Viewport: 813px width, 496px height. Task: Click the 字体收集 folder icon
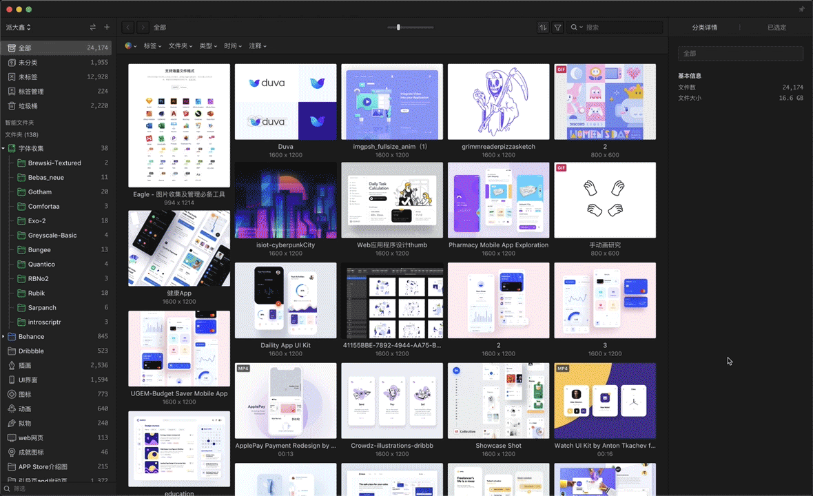click(12, 148)
